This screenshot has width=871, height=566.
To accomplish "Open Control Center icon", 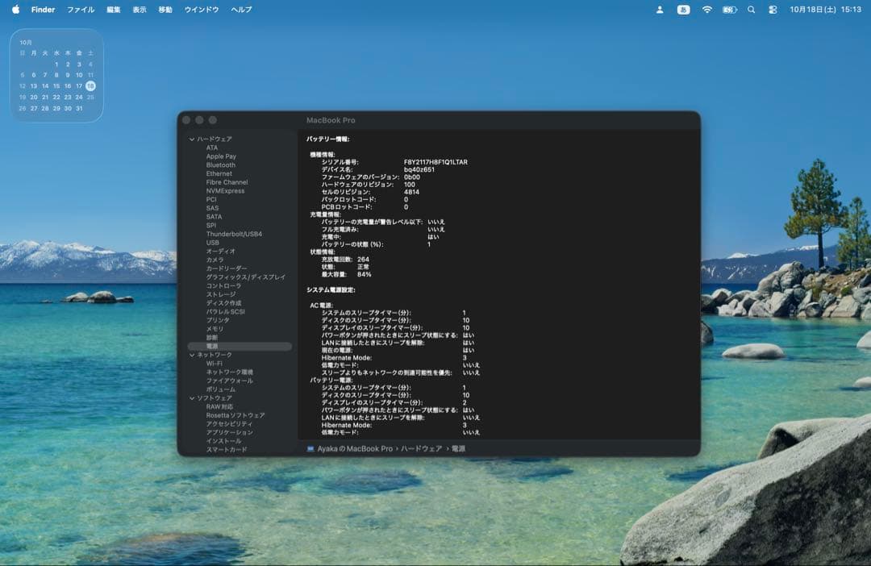I will [x=773, y=10].
